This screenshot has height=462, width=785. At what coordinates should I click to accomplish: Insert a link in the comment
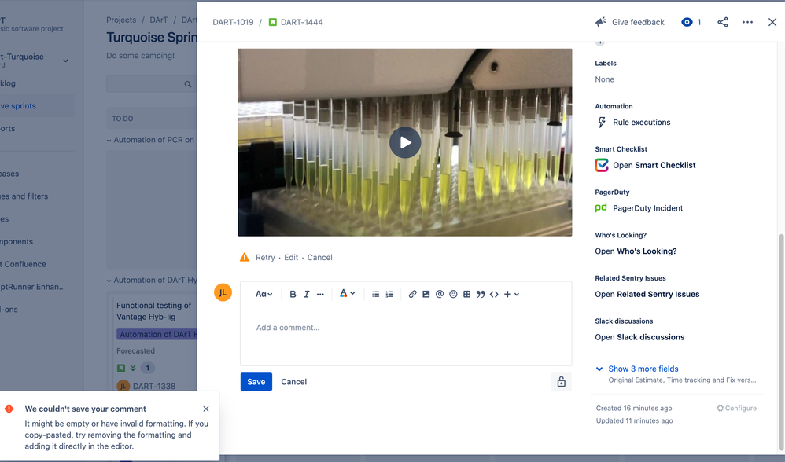coord(412,294)
